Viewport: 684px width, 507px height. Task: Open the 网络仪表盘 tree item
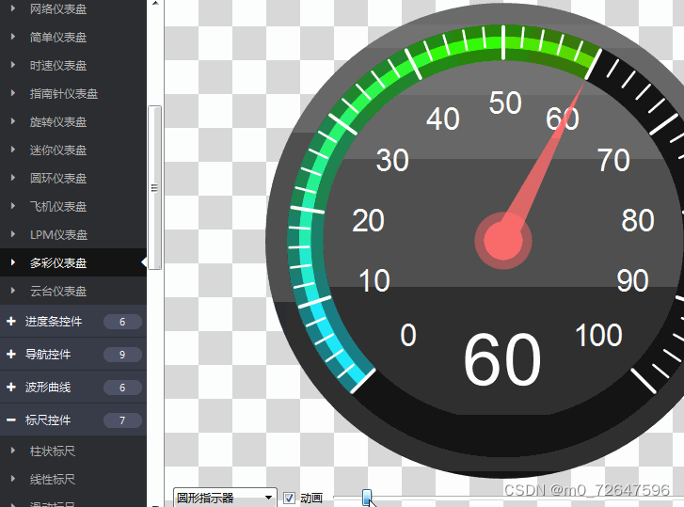point(73,8)
